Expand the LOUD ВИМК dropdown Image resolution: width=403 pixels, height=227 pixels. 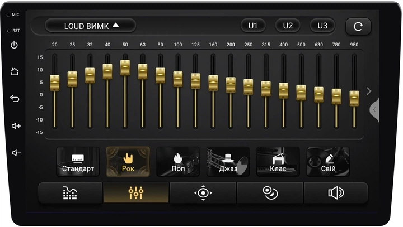(x=91, y=26)
